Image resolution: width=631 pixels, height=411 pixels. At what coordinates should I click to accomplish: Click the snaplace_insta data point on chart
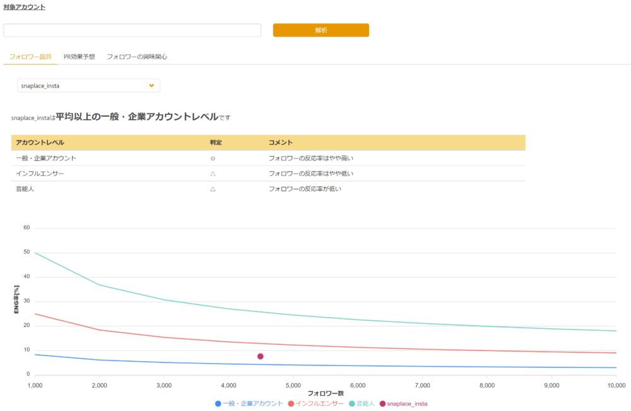260,357
